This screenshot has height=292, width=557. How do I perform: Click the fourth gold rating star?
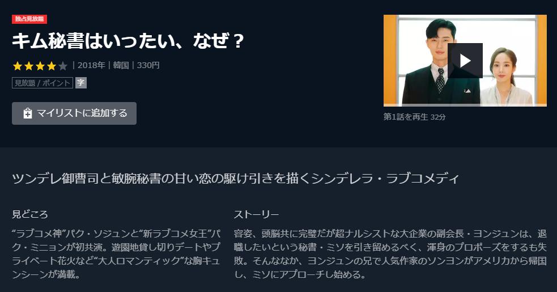(52, 66)
